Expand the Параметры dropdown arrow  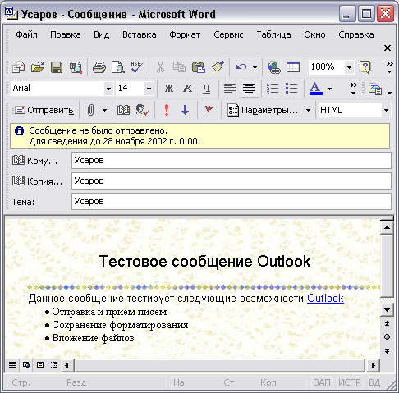click(x=308, y=110)
